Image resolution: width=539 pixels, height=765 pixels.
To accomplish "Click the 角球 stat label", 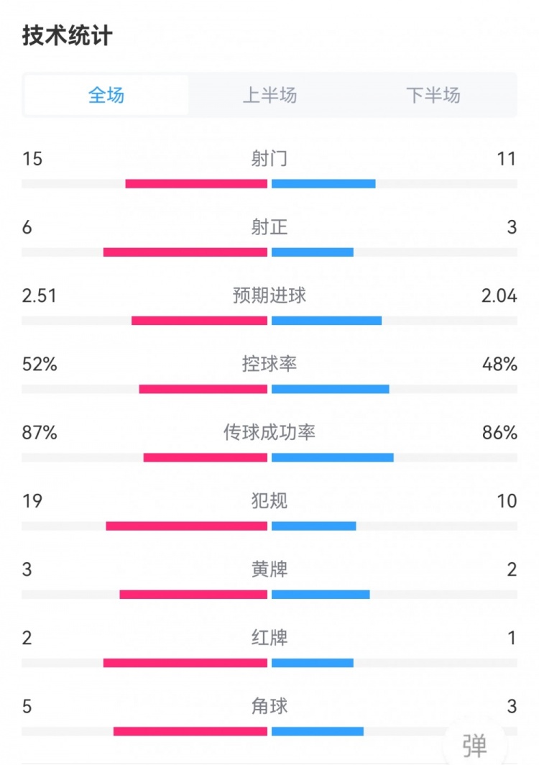I will (x=269, y=706).
